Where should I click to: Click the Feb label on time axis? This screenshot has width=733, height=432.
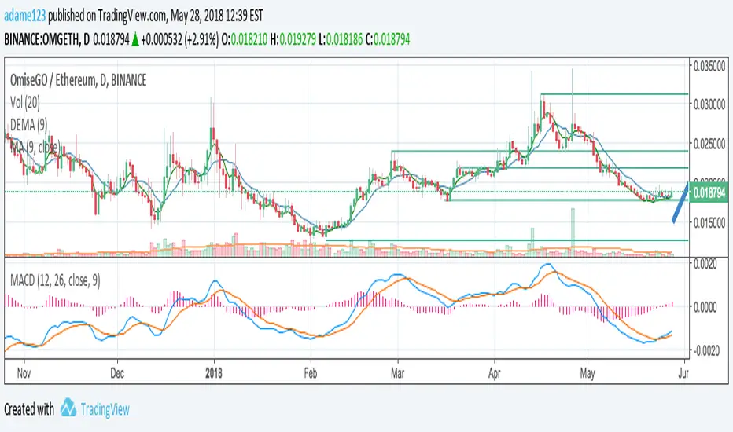coord(311,373)
